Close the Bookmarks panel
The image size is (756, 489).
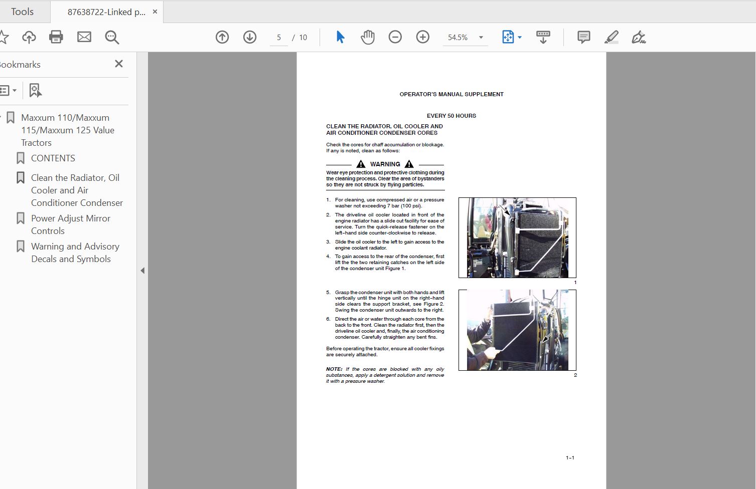point(119,64)
